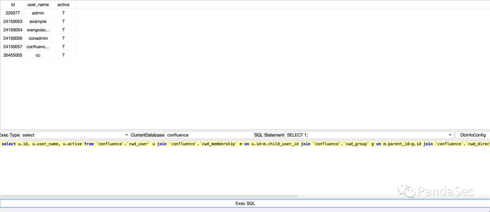Click active value T in admin row
Viewport: 490px width, 212px height.
click(x=63, y=13)
